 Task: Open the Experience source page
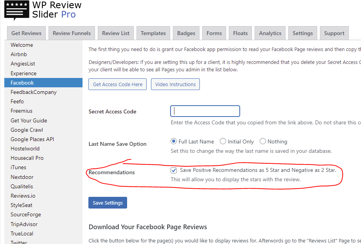coord(43,73)
